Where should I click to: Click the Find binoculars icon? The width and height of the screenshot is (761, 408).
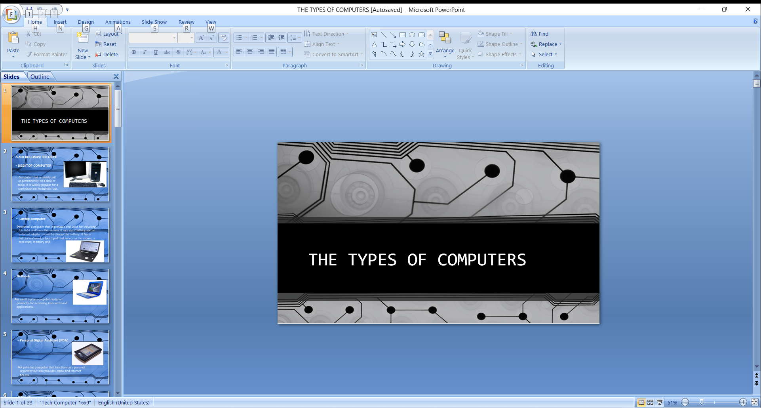click(534, 34)
